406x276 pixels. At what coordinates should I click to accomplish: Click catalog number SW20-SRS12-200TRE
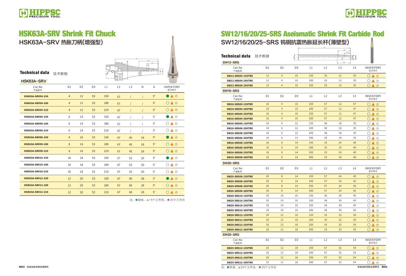tap(240, 220)
